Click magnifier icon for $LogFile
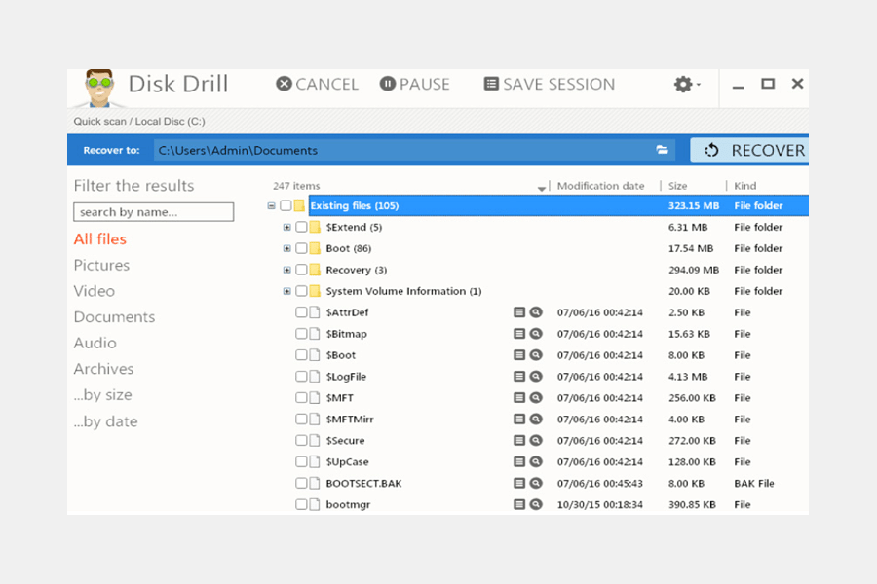877x584 pixels. tap(536, 376)
